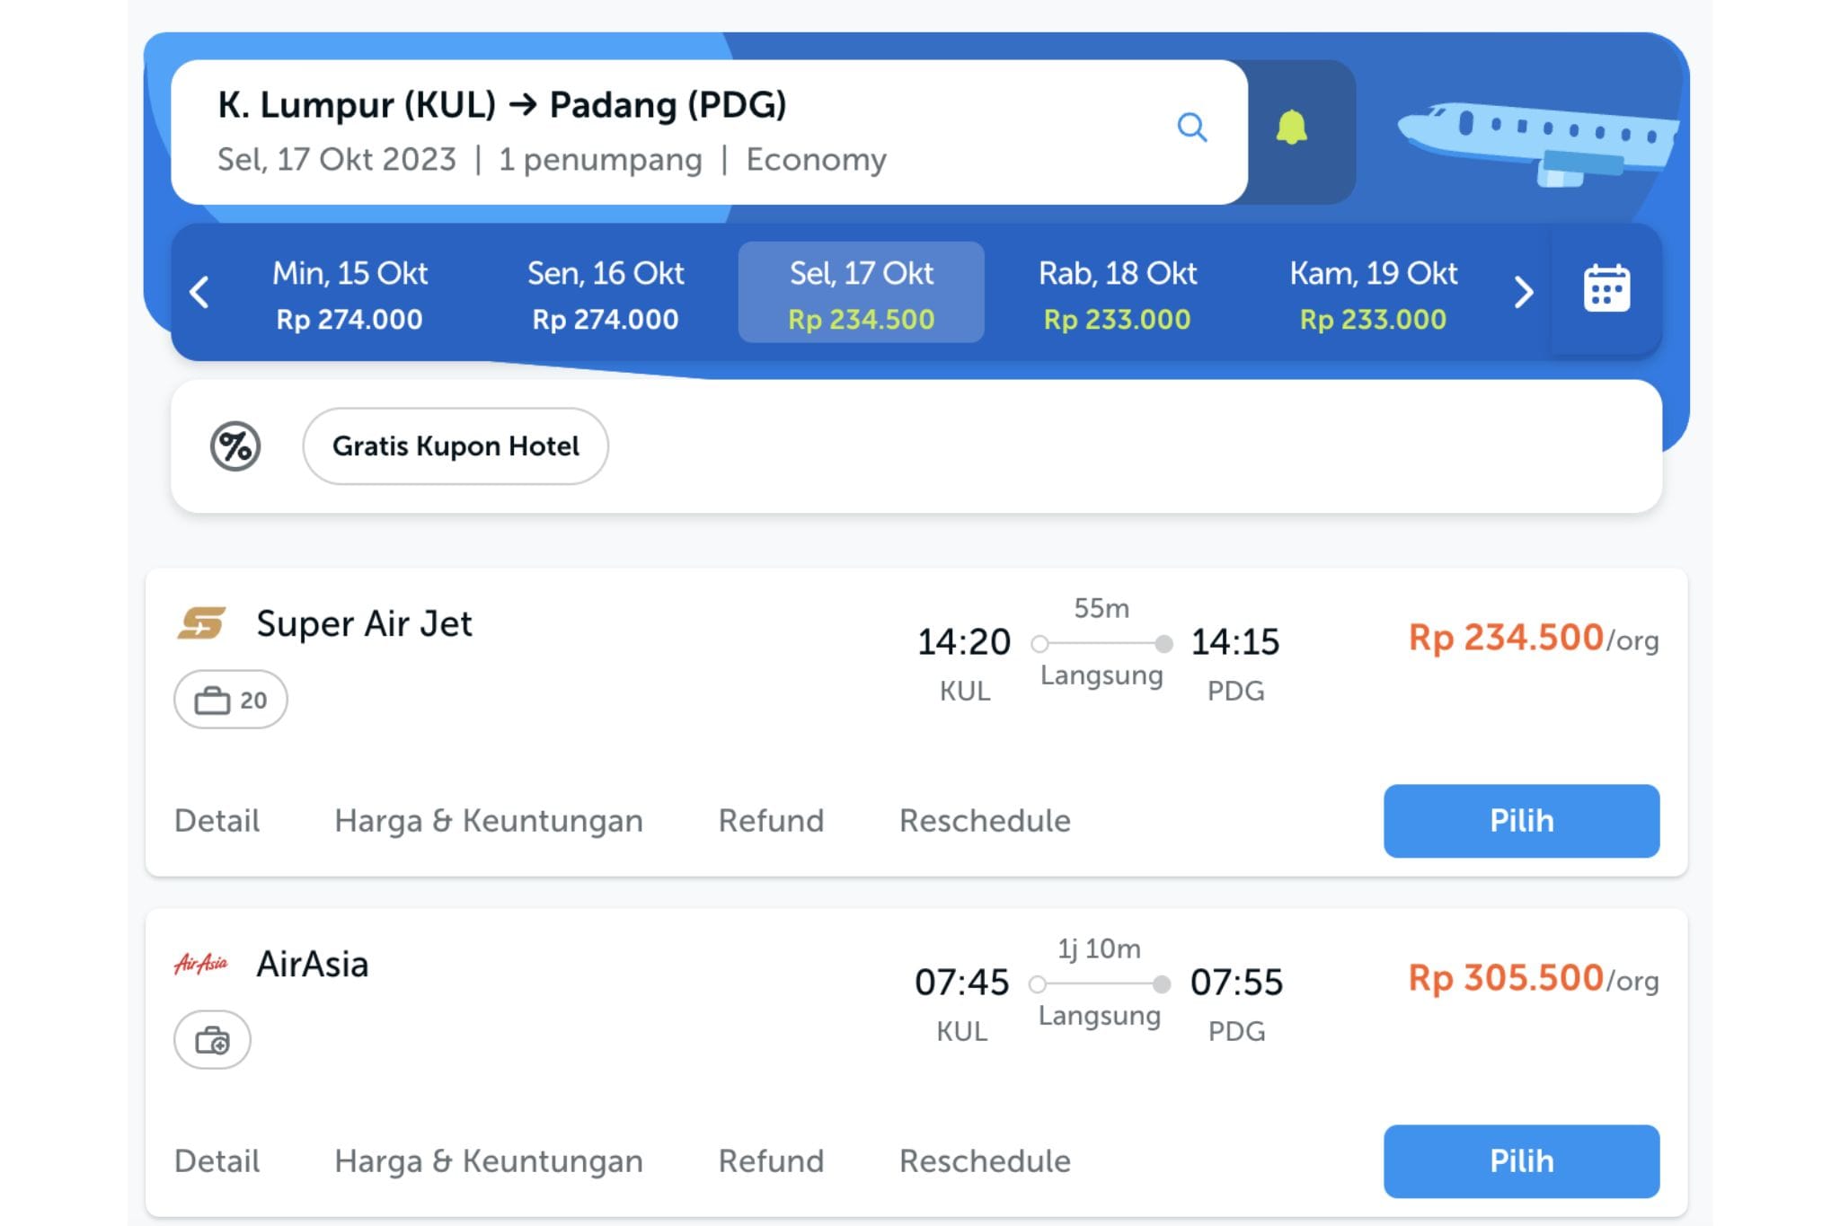Click the Super Air Jet airline logo
This screenshot has height=1226, width=1840.
tap(199, 622)
